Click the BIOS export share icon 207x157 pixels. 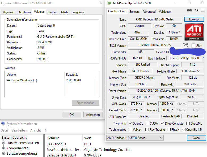coord(186,45)
